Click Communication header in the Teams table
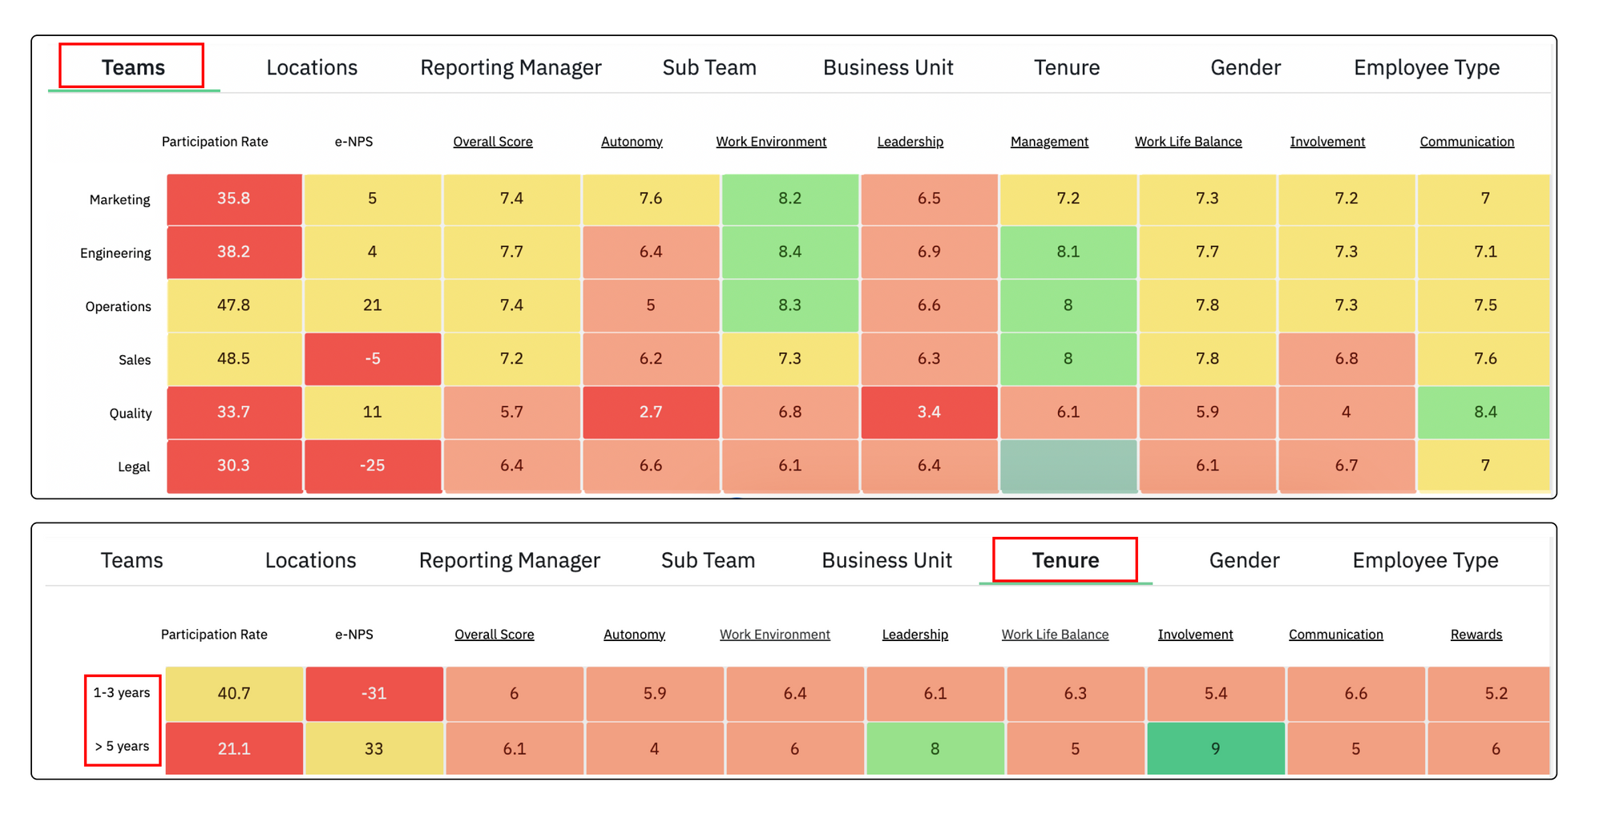1603x839 pixels. point(1467,142)
